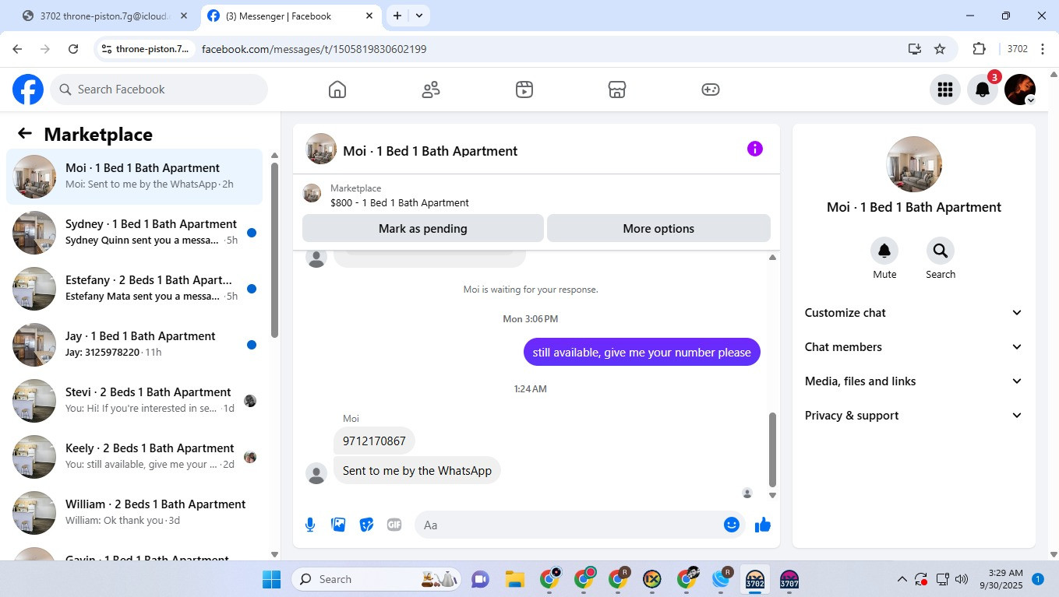
Task: Open the Friends icon in top navigation
Action: pos(431,90)
